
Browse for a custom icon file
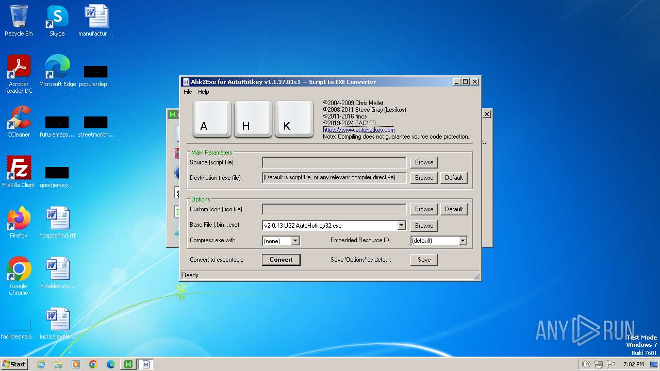[x=424, y=209]
